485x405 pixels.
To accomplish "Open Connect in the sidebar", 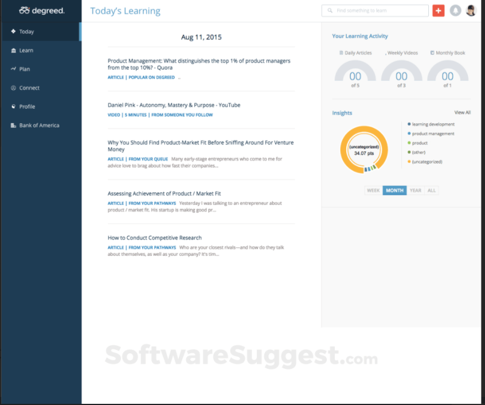I will [41, 88].
